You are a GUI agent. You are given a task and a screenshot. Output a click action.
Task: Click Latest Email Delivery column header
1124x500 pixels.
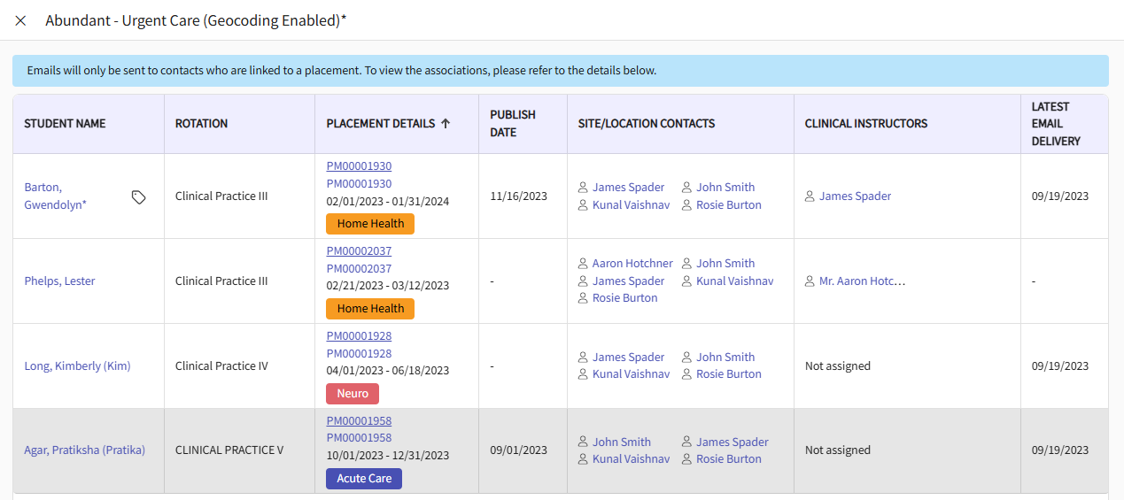1056,124
